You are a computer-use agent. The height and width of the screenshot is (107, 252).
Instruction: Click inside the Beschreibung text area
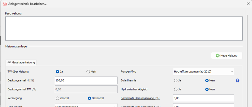pyautogui.click(x=124, y=28)
